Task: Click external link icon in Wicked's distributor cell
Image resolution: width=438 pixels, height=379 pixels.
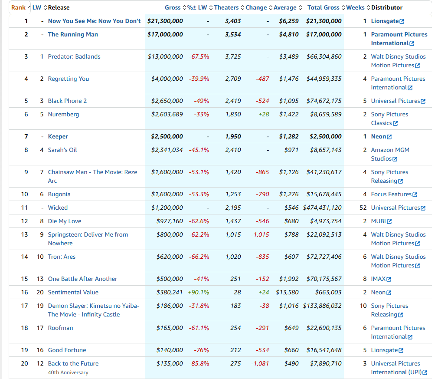Action: pyautogui.click(x=423, y=208)
